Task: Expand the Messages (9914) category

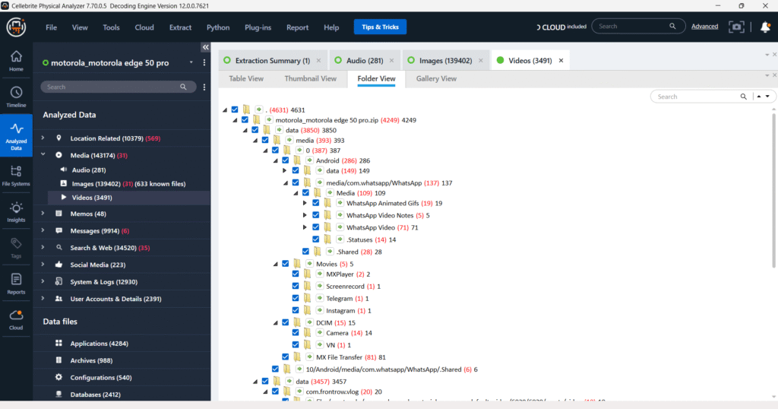Action: click(43, 230)
